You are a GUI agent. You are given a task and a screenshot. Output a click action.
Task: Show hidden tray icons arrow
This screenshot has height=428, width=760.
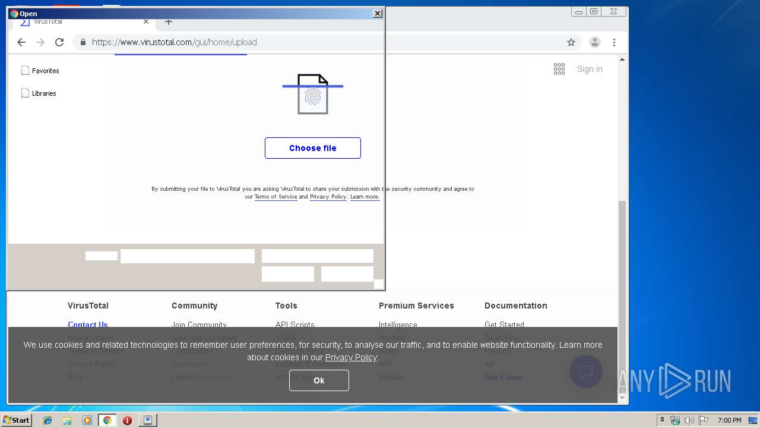662,420
